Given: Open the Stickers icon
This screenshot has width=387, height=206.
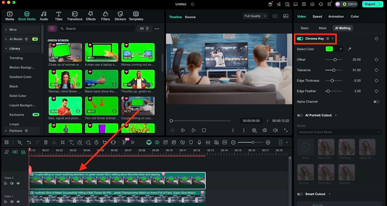Looking at the screenshot, I should [x=120, y=16].
